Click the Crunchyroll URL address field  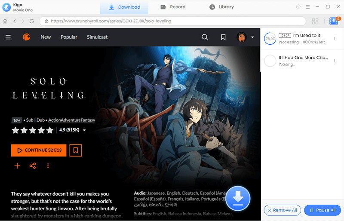[x=172, y=21]
